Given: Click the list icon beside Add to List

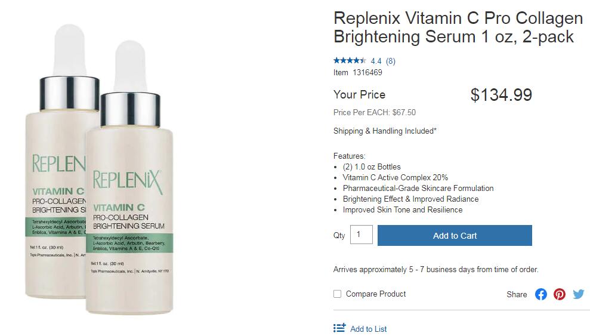Looking at the screenshot, I should click(339, 328).
